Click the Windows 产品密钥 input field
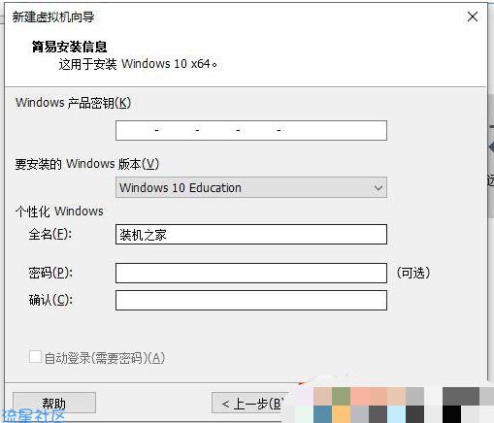 click(251, 130)
